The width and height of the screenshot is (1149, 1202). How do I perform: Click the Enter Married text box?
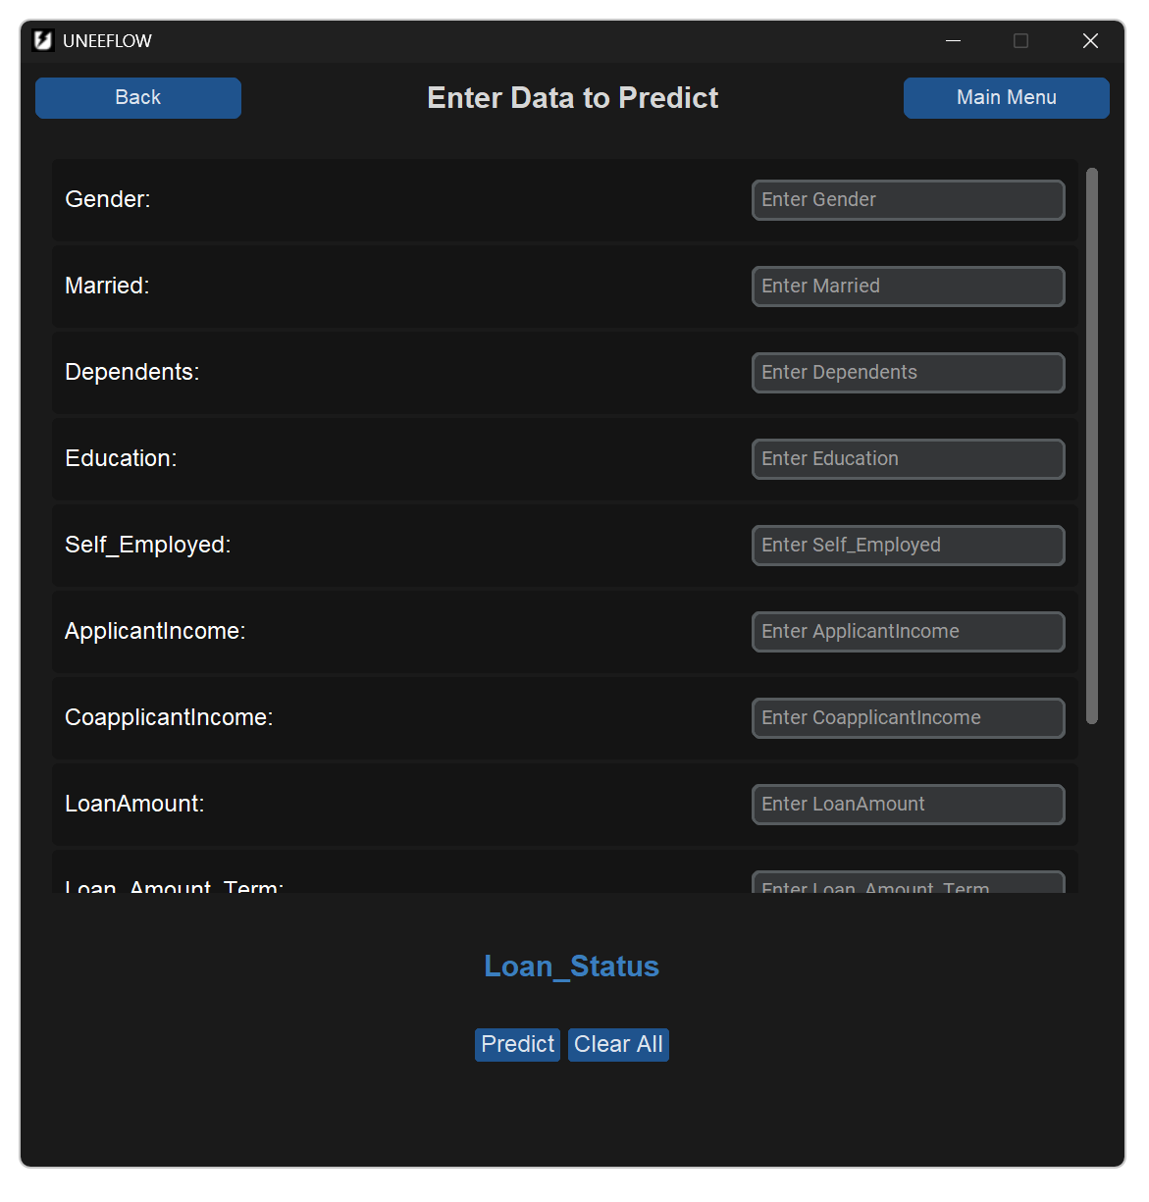point(908,287)
